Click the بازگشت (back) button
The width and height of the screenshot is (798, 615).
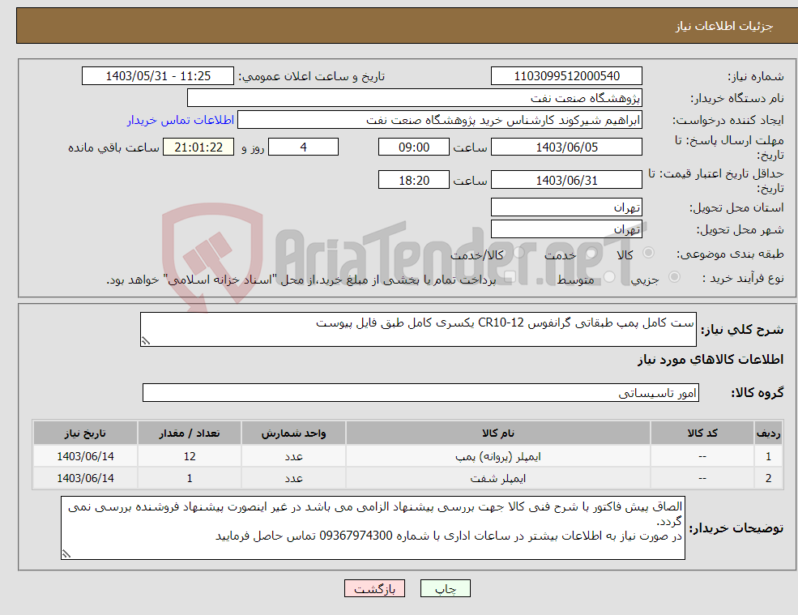[x=374, y=588]
